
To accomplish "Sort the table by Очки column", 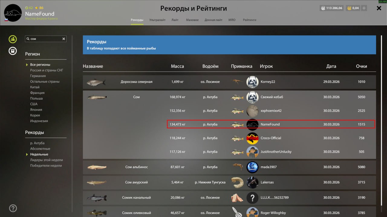I will tap(362, 66).
